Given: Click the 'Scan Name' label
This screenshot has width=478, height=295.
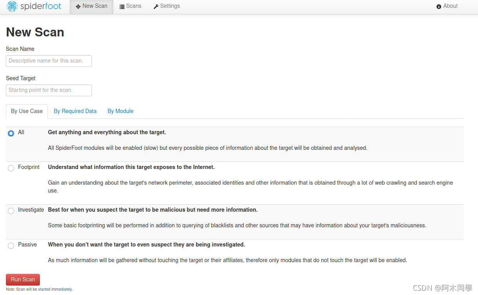Looking at the screenshot, I should [20, 49].
